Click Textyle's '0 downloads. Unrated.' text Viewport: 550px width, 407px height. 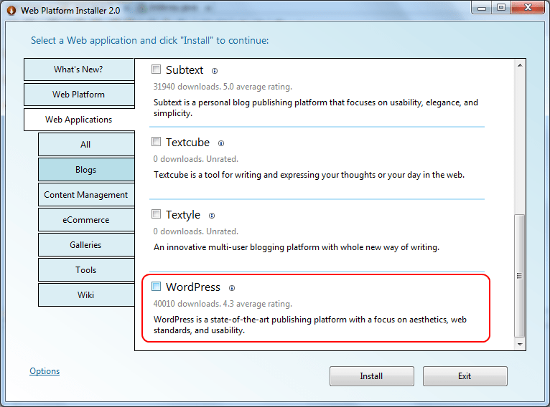196,231
